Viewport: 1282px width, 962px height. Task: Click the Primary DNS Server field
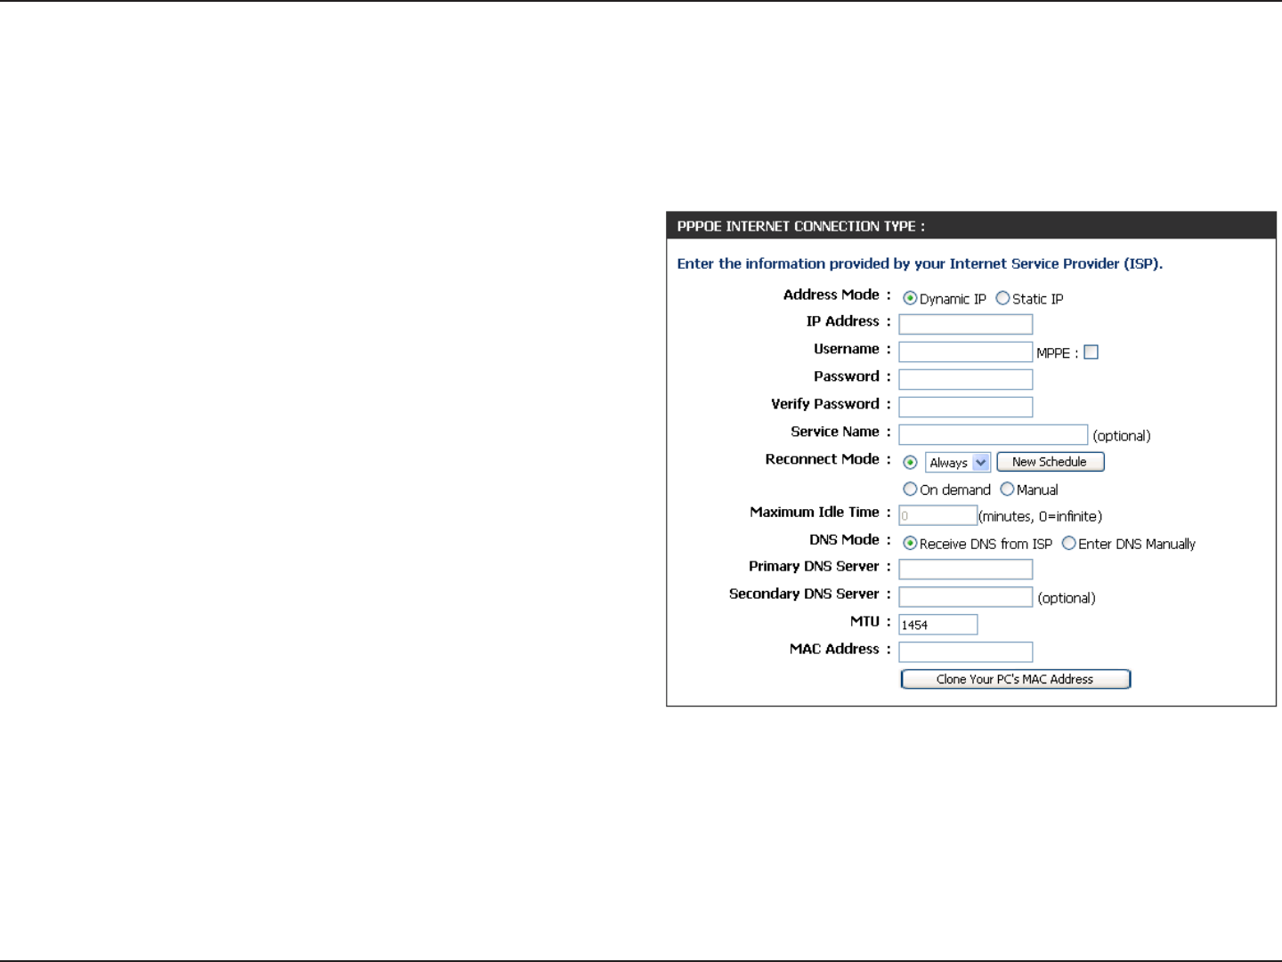click(x=966, y=570)
